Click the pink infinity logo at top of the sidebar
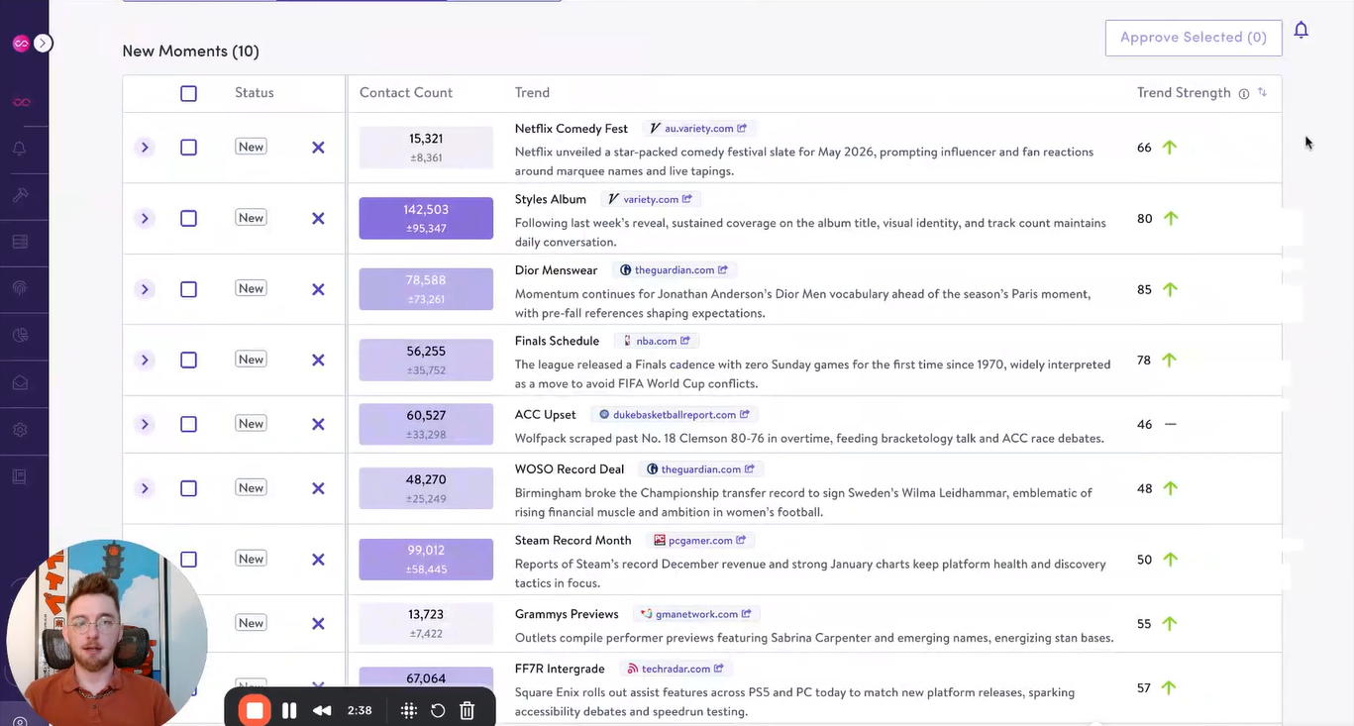This screenshot has height=726, width=1354. coord(21,44)
